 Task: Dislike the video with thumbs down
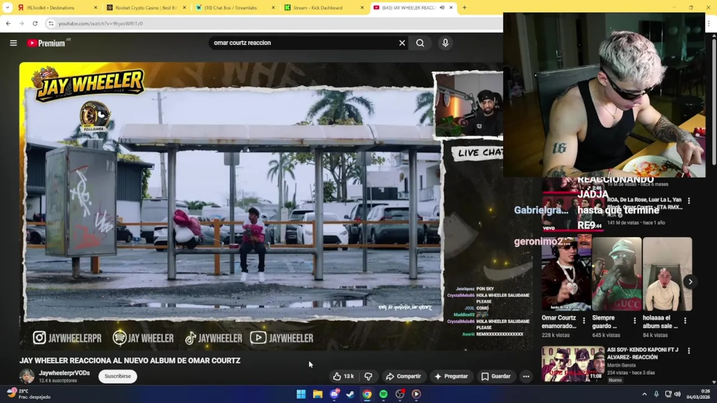(x=368, y=376)
